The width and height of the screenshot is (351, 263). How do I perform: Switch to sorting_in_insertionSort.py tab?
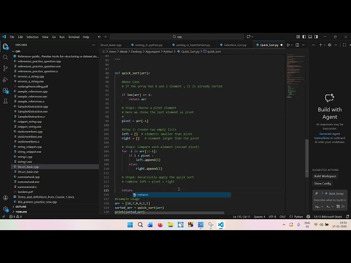pos(193,45)
